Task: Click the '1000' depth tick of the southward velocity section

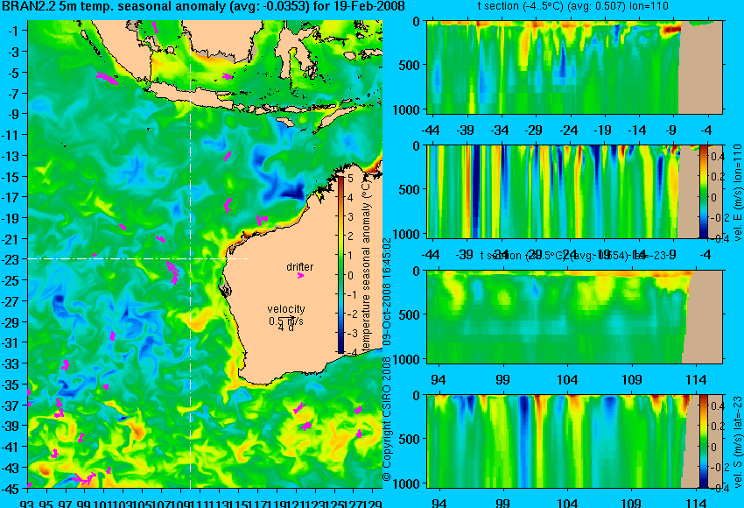Action: [405, 483]
